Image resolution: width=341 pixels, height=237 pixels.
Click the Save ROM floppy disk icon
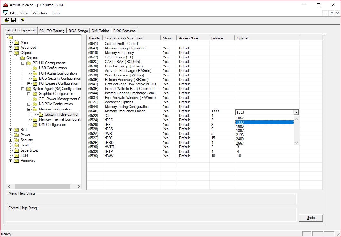[x=14, y=20]
